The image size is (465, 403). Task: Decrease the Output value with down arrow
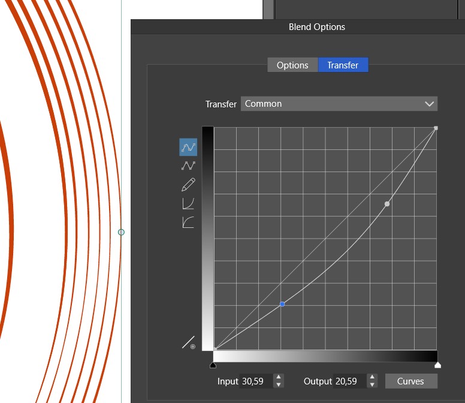click(x=372, y=384)
